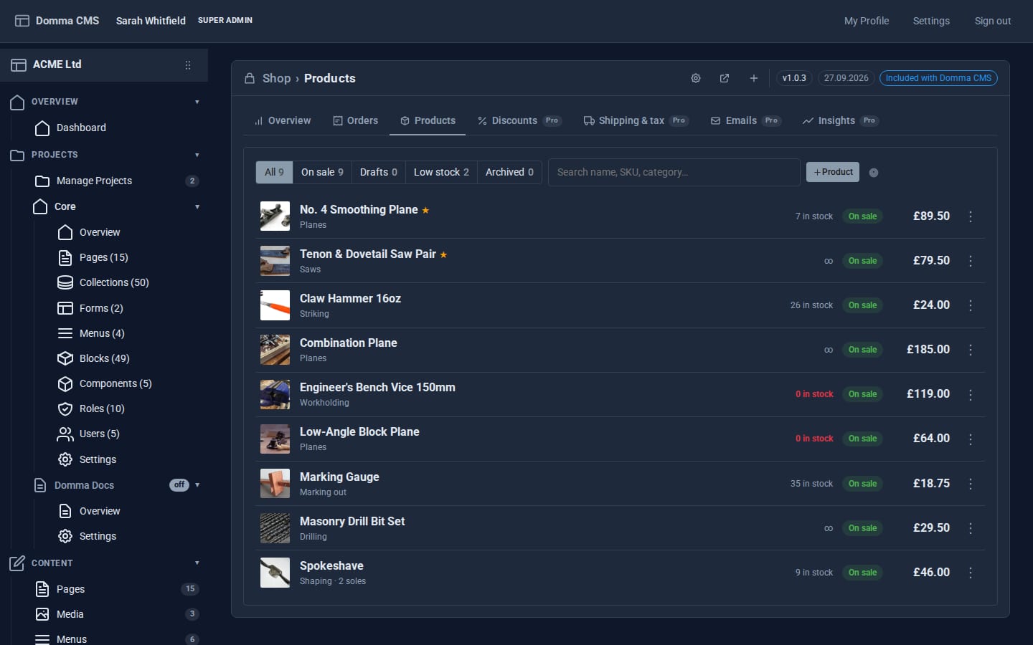Click the help icon beside +Product
Screen dimensions: 1033x645
(x=874, y=173)
